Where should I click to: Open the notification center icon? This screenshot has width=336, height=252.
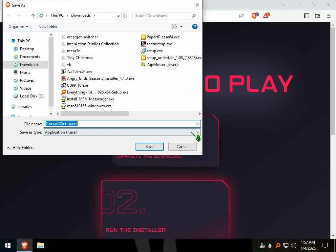(x=325, y=245)
